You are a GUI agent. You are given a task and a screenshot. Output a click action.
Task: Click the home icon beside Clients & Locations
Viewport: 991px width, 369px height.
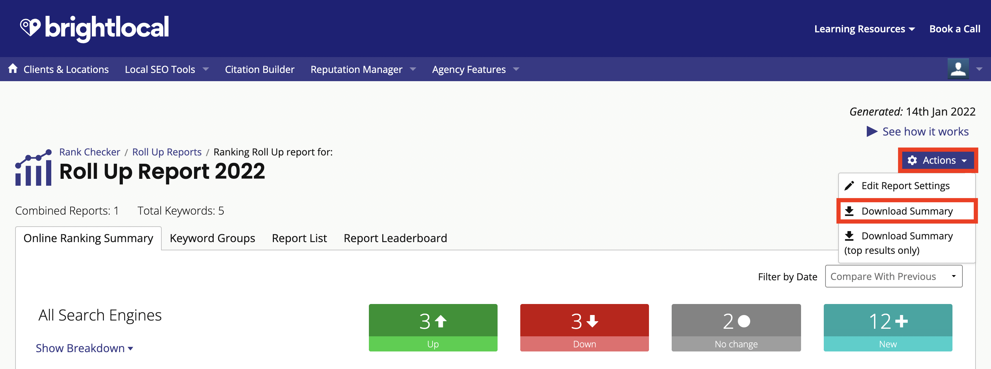click(13, 68)
